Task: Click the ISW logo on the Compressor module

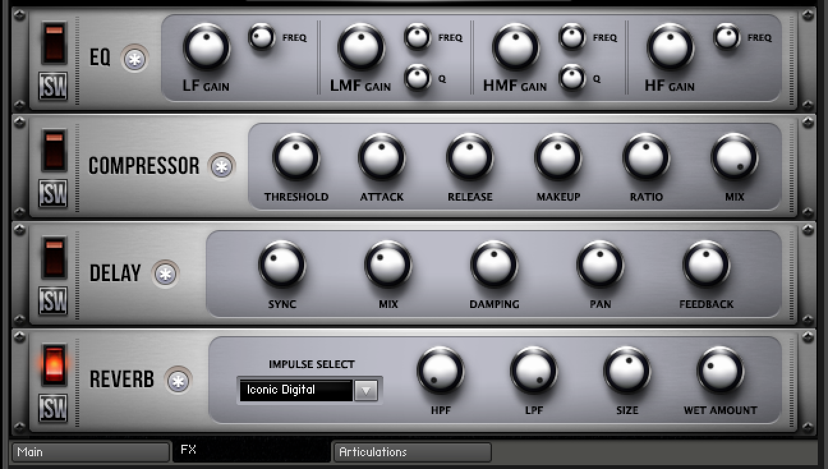Action: (x=54, y=194)
